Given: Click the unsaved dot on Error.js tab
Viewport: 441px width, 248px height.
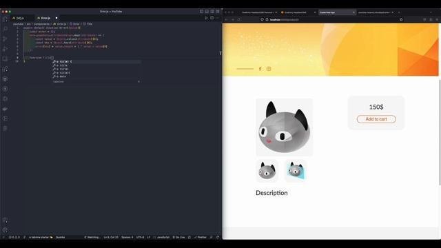Looking at the screenshot, I should tap(57, 18).
